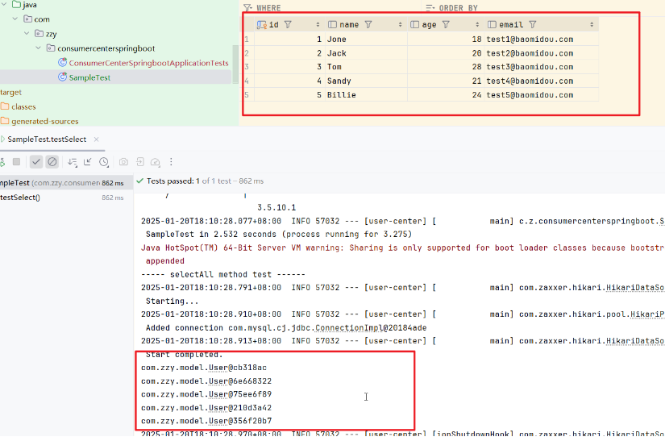This screenshot has width=665, height=441.
Task: Collapse the zzy package chevron
Action: click(27, 34)
